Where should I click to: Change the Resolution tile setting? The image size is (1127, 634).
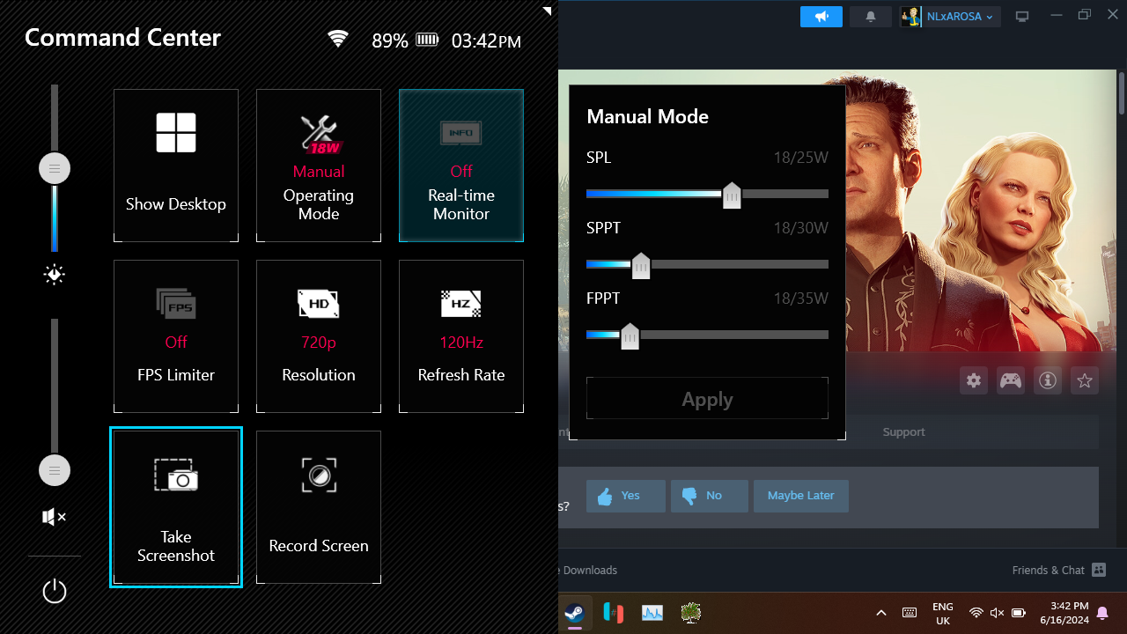[x=319, y=336]
